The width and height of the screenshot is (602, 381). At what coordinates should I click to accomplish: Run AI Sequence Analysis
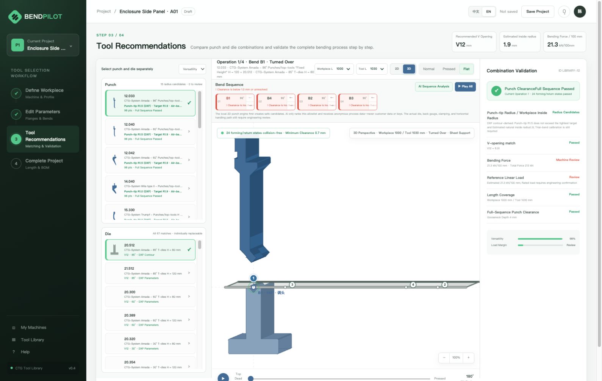pos(434,87)
